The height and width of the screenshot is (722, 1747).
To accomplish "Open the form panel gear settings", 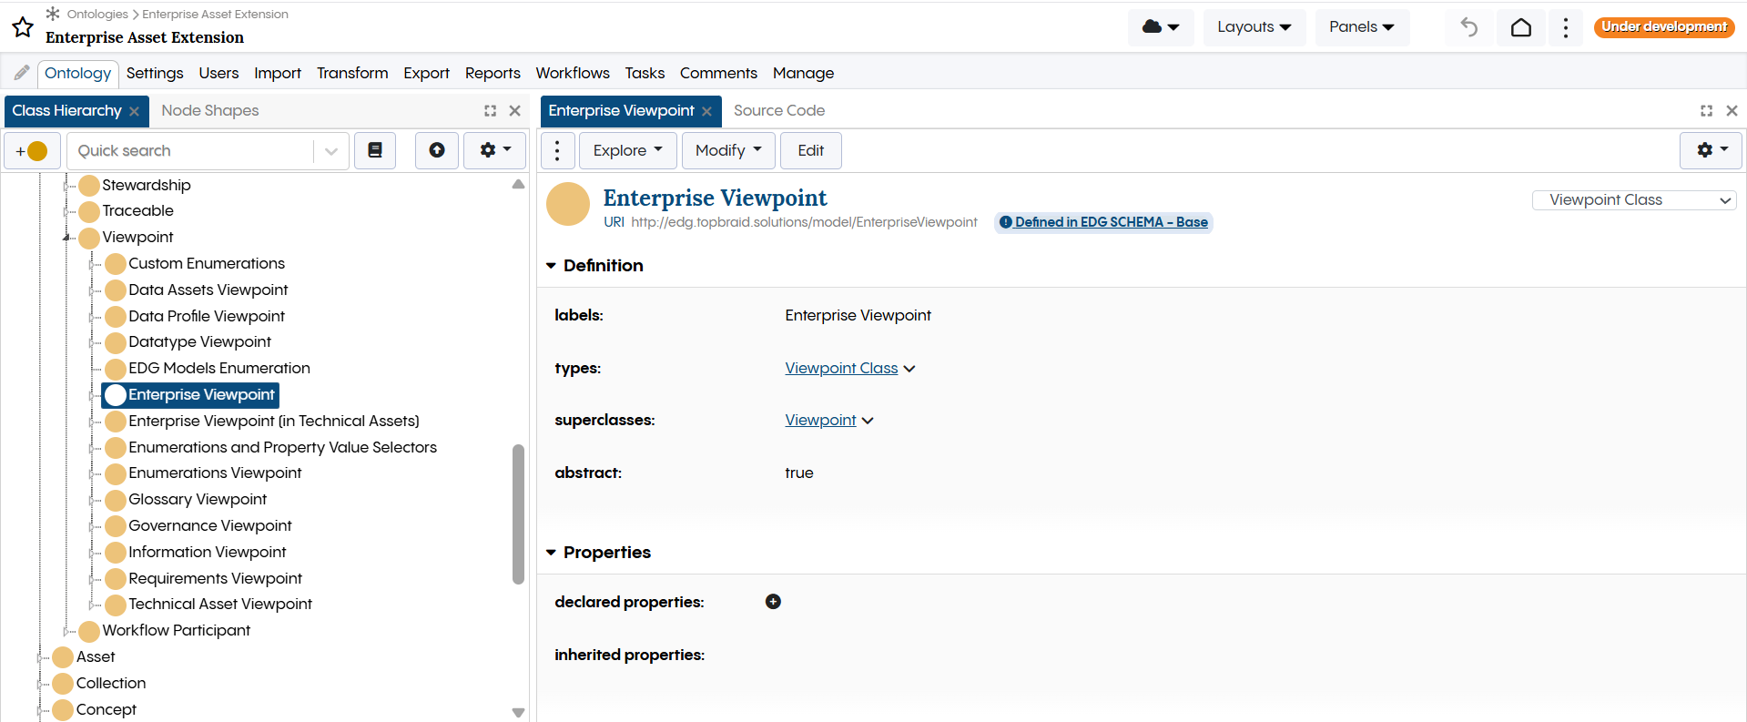I will click(x=1711, y=151).
